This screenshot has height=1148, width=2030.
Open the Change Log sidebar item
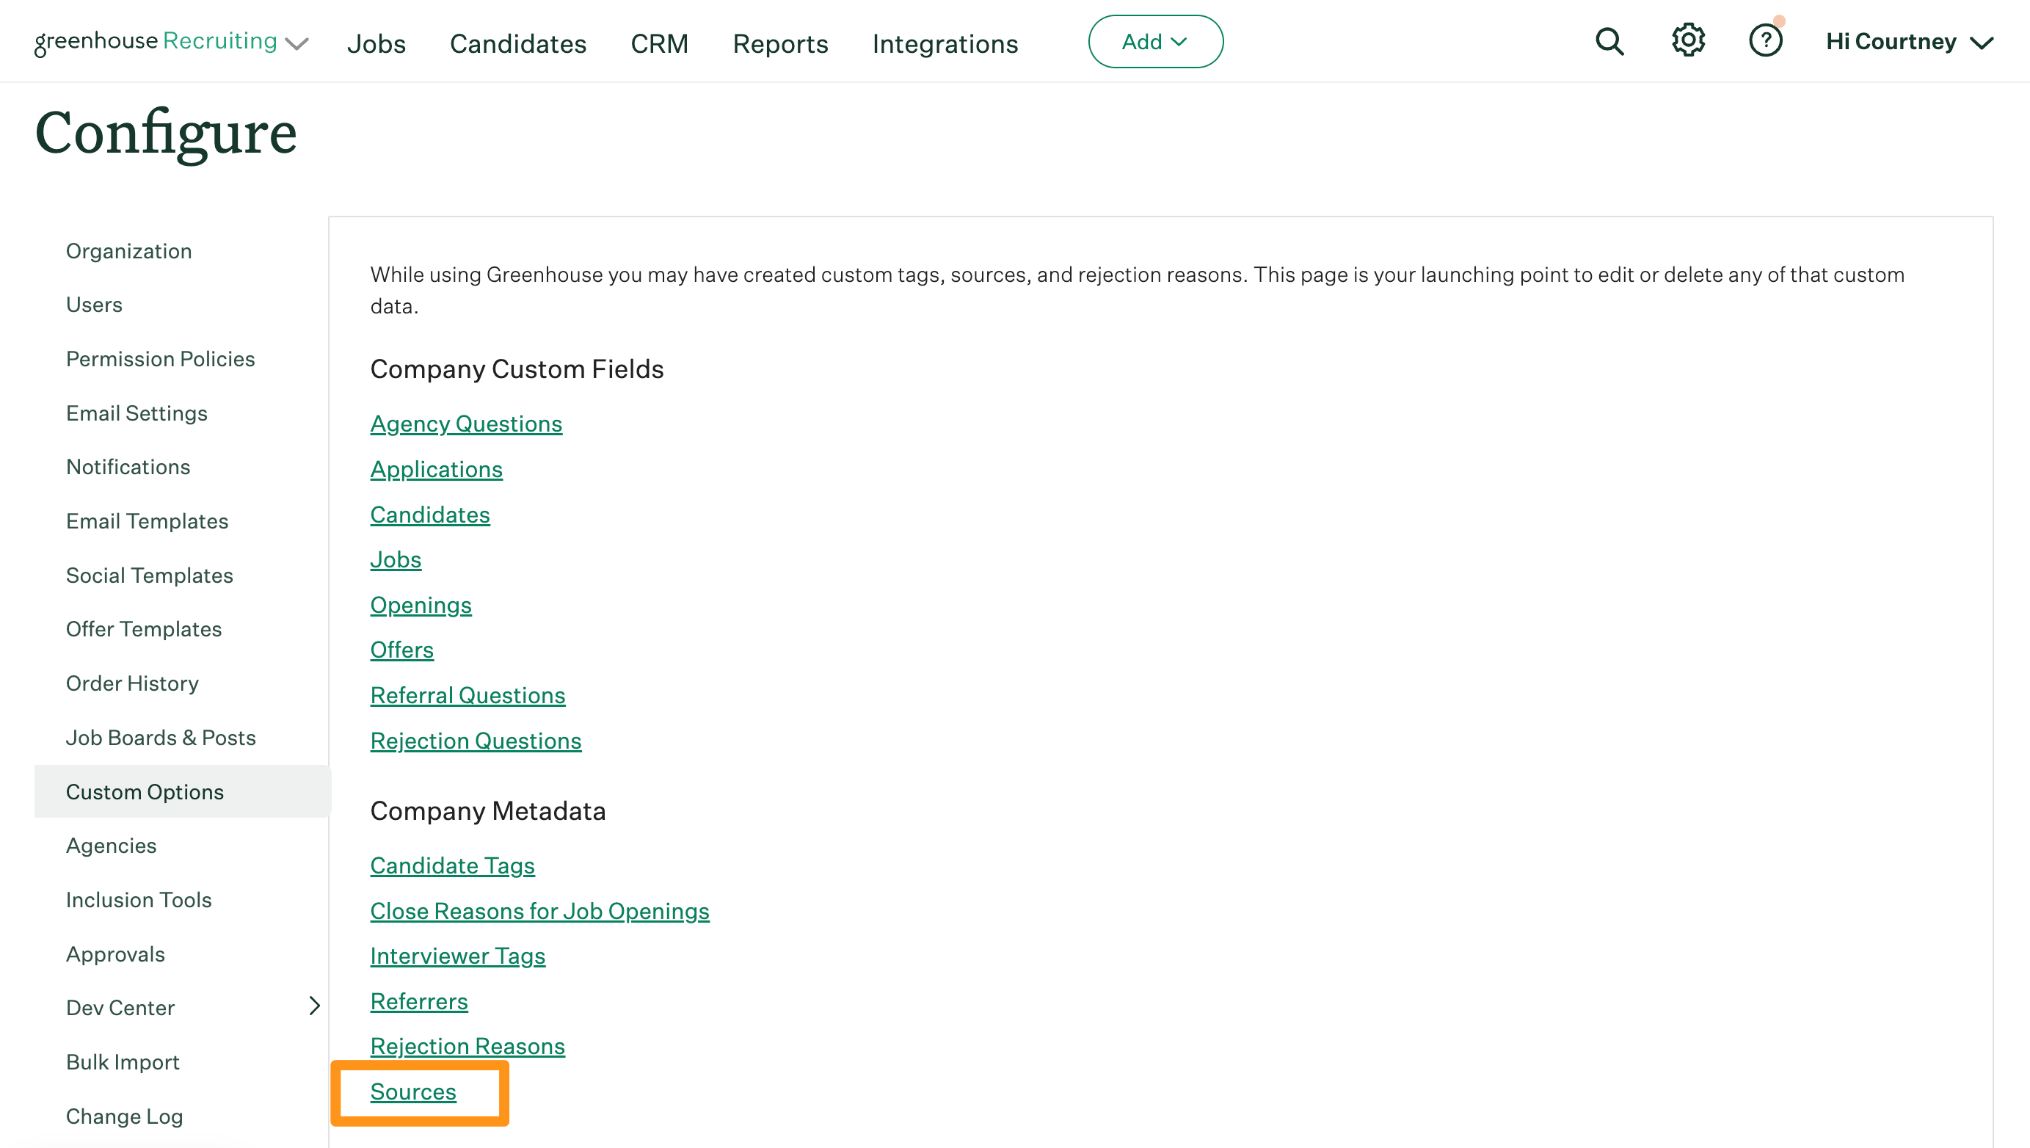(124, 1116)
